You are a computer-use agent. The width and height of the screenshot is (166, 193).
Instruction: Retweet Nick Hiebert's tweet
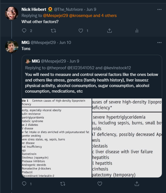coord(54,31)
